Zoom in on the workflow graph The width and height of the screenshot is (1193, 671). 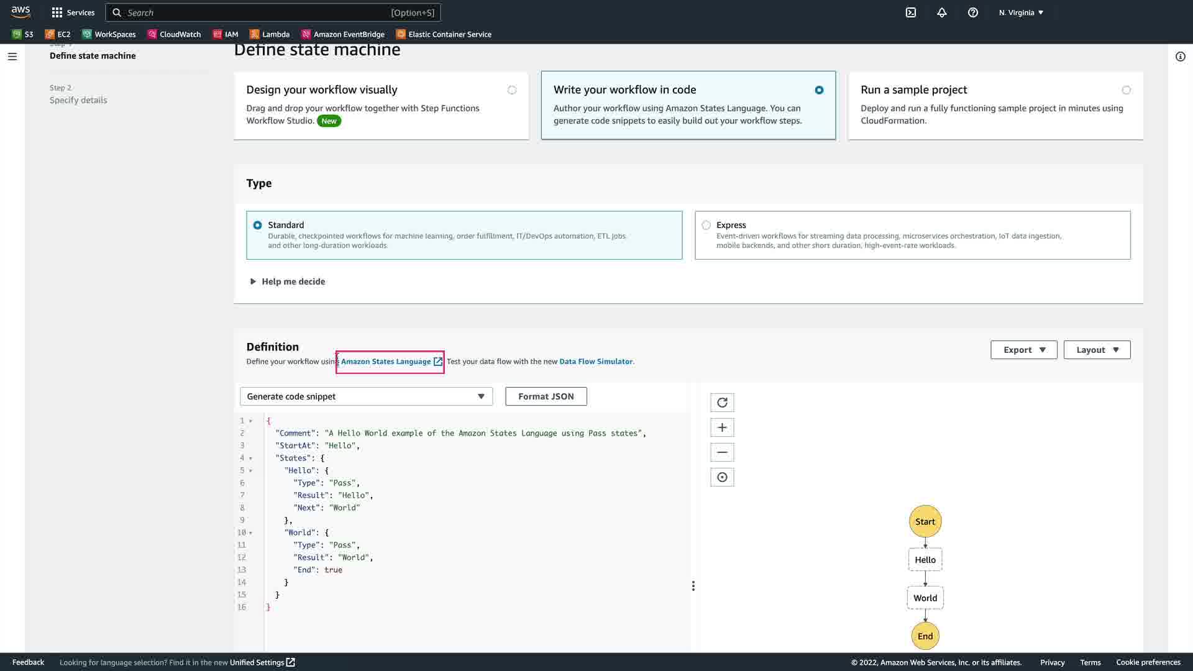(722, 427)
